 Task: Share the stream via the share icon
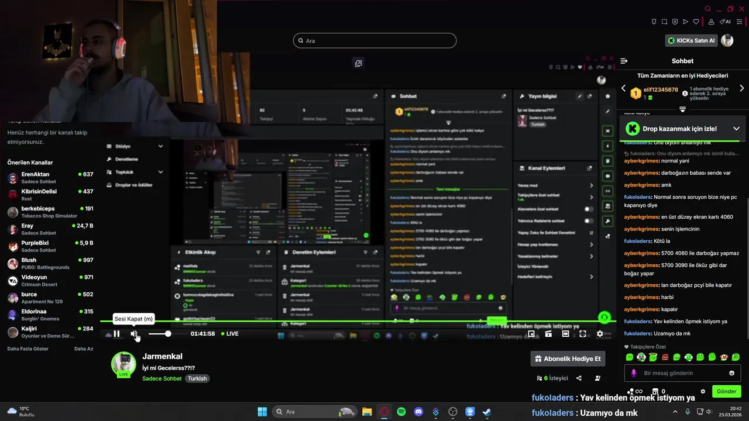pyautogui.click(x=579, y=378)
